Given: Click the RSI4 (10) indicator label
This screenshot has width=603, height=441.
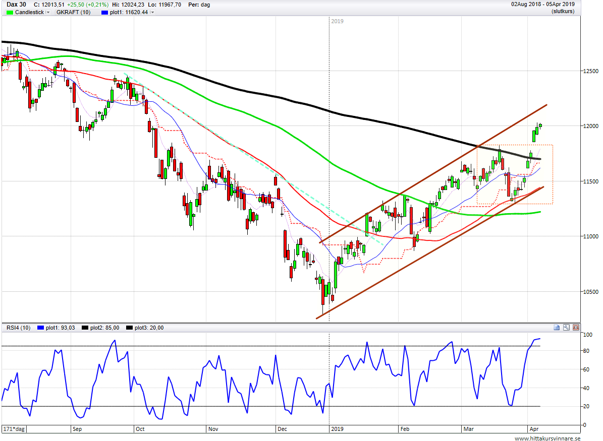Looking at the screenshot, I should click(19, 328).
